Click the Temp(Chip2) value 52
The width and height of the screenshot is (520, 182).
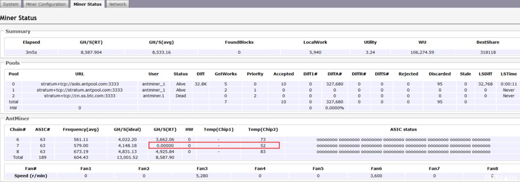(x=263, y=145)
